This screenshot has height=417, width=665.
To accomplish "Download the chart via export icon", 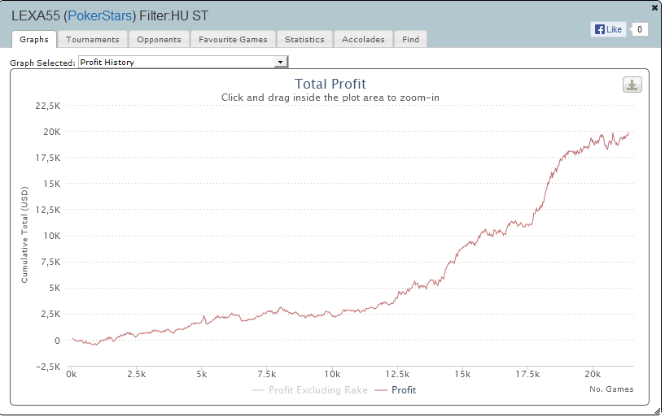I will point(632,85).
